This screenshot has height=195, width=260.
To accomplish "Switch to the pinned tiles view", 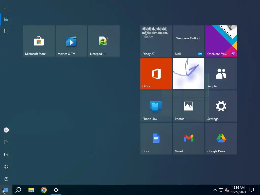I will click(6, 19).
